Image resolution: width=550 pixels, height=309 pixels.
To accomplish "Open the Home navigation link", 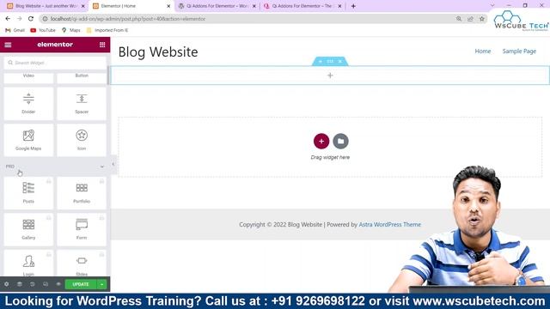I will coord(483,51).
